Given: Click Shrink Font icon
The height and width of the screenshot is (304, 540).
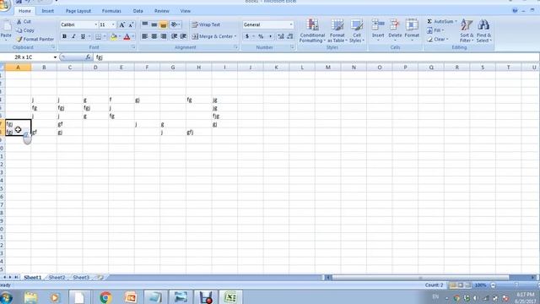Looking at the screenshot, I should [x=131, y=24].
